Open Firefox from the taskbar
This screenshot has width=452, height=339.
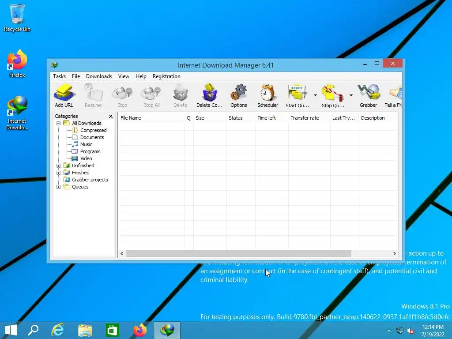pos(140,330)
